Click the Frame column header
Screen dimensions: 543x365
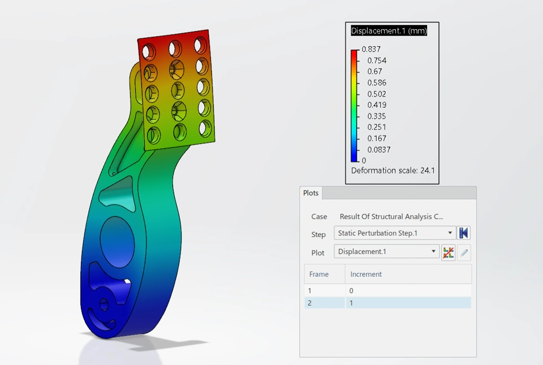[x=325, y=274]
